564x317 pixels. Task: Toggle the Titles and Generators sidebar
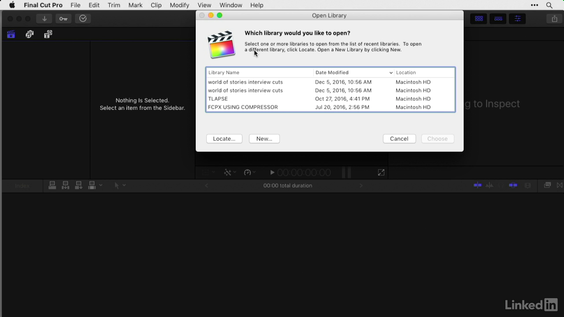pos(48,34)
